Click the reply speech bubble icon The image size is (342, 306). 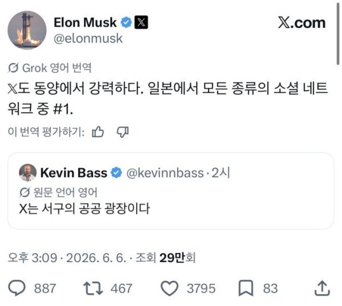(17, 288)
